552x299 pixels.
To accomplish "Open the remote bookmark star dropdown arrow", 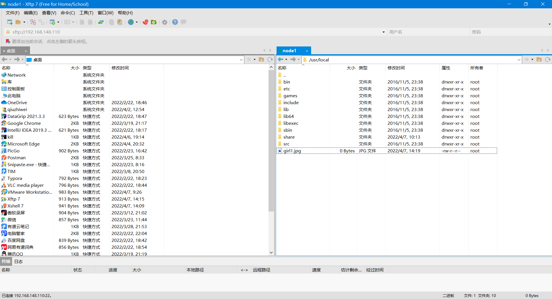I will (532, 59).
